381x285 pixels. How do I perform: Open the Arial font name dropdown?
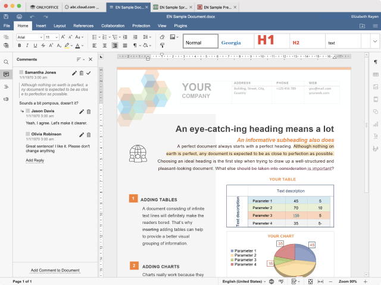pyautogui.click(x=29, y=37)
